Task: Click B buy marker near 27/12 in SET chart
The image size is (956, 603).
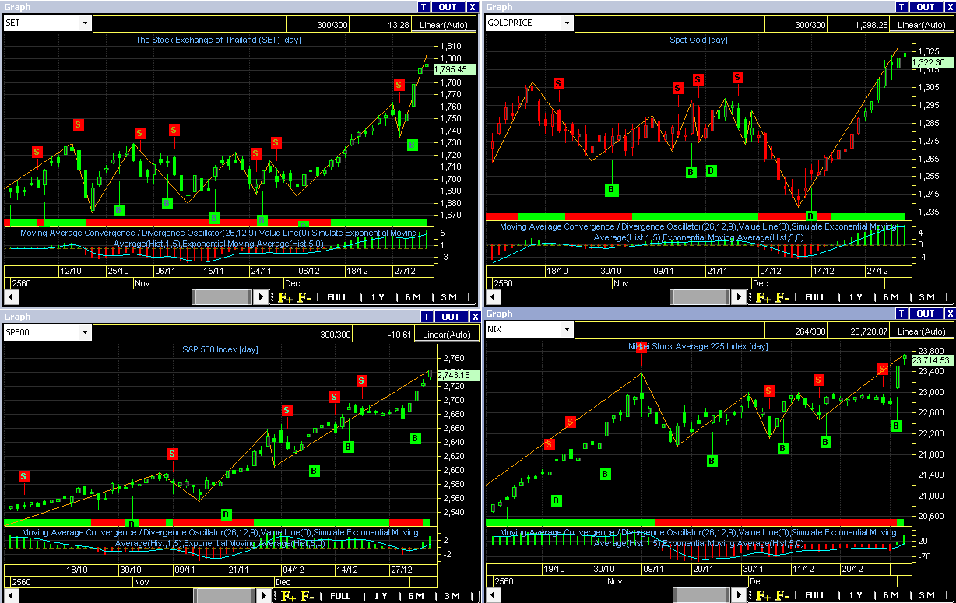Action: click(413, 145)
